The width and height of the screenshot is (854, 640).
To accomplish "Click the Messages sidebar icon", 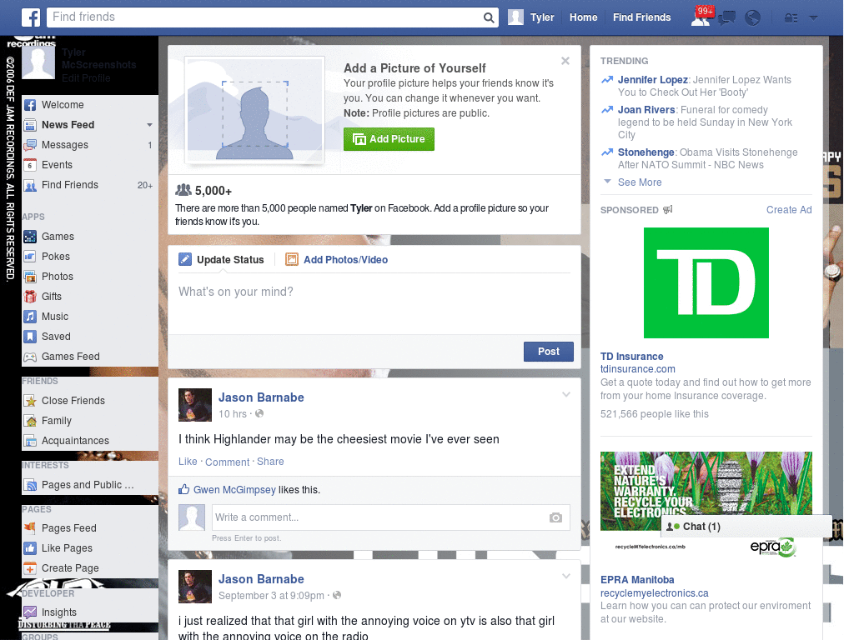I will coord(30,145).
